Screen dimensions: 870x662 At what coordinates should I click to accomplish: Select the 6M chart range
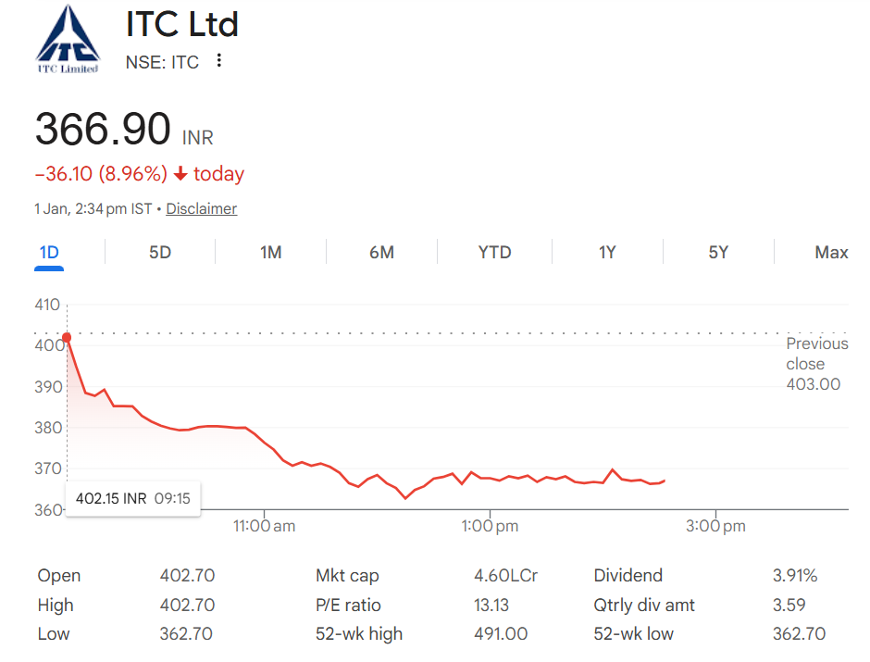[x=381, y=253]
